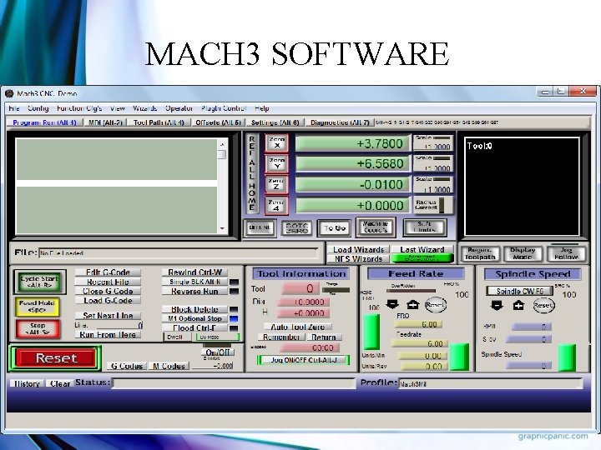Increase feed rate override with the up arrow
Viewport: 601px width, 450px height.
[x=413, y=305]
